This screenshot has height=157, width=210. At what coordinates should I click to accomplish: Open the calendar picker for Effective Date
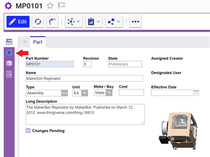196,93
